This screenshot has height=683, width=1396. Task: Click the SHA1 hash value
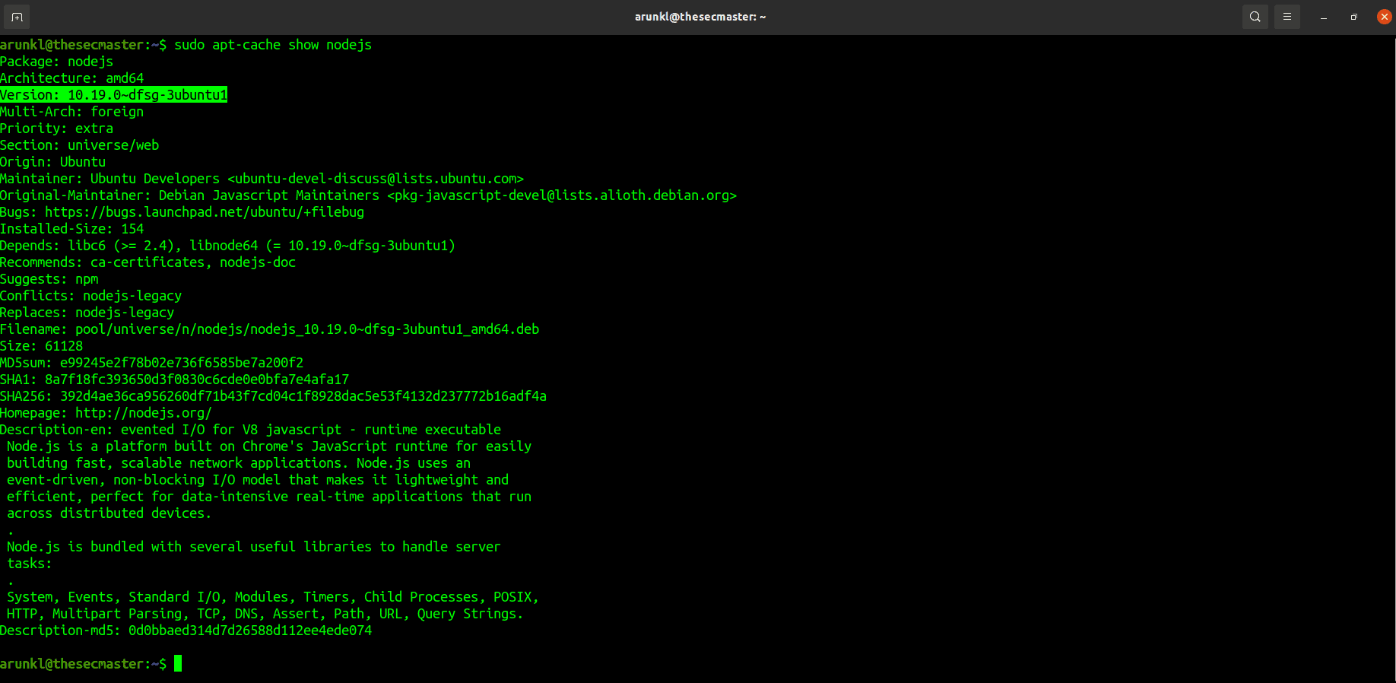pyautogui.click(x=197, y=380)
